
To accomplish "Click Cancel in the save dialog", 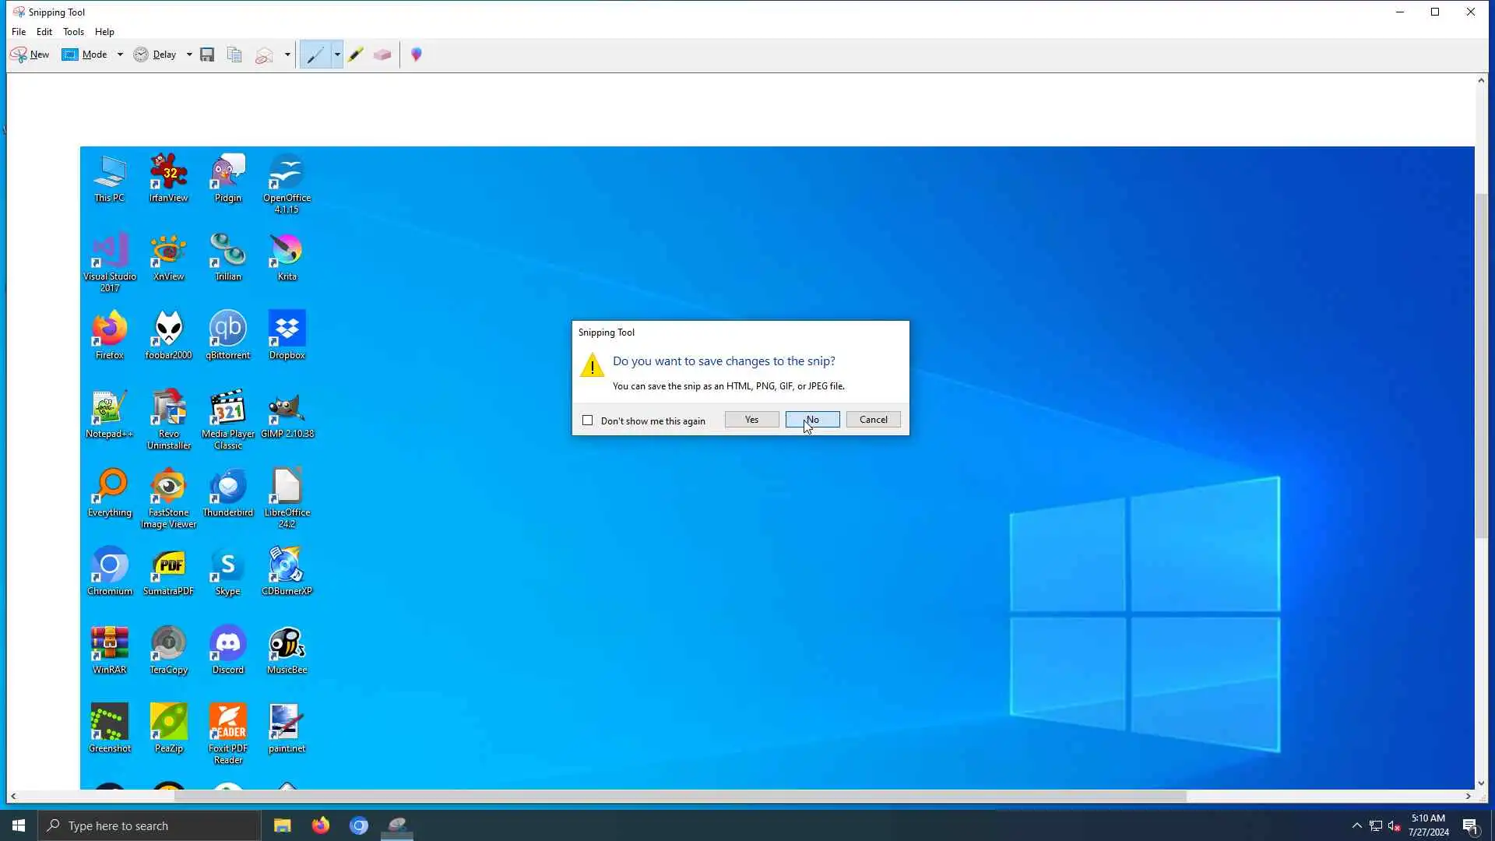I will click(873, 420).
